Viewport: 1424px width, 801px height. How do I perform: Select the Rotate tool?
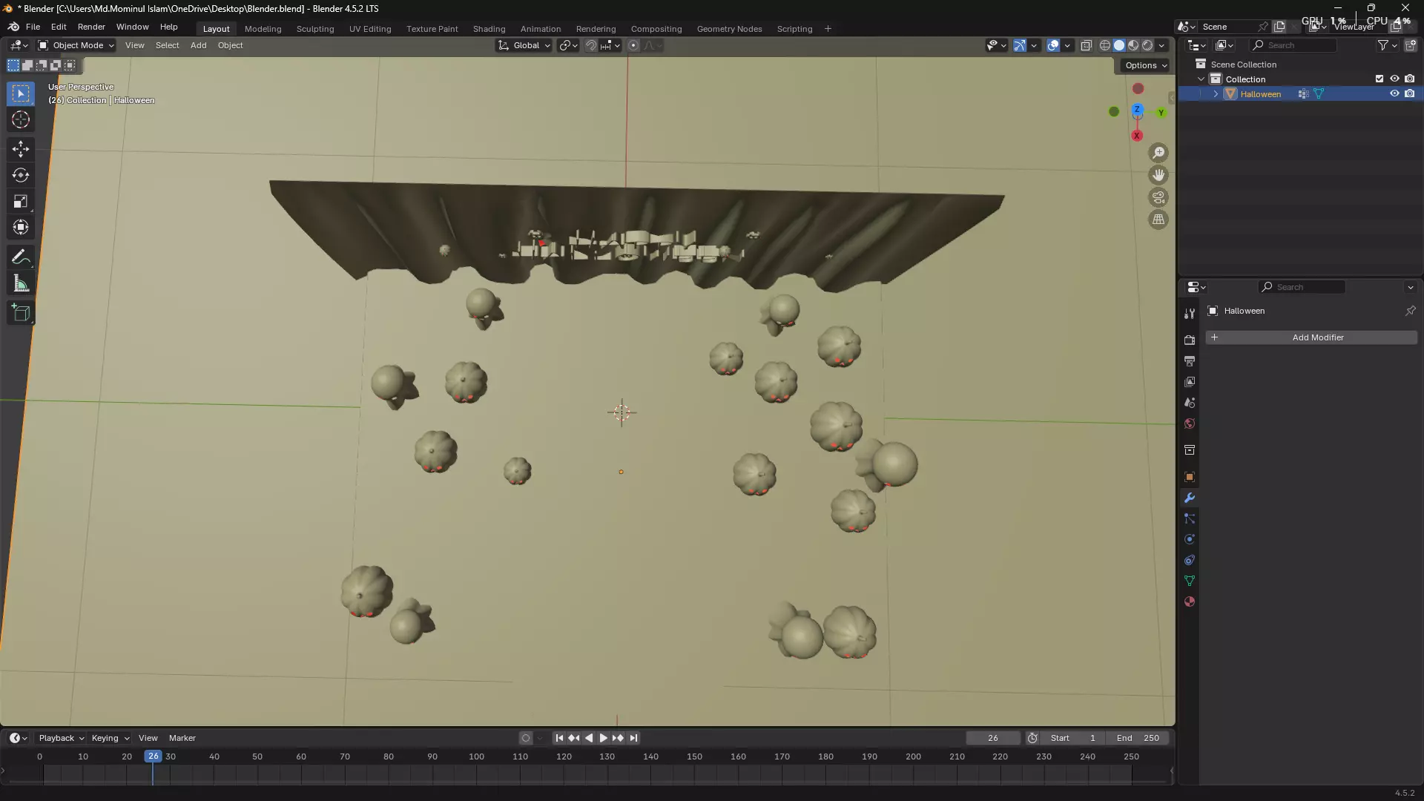coord(21,175)
